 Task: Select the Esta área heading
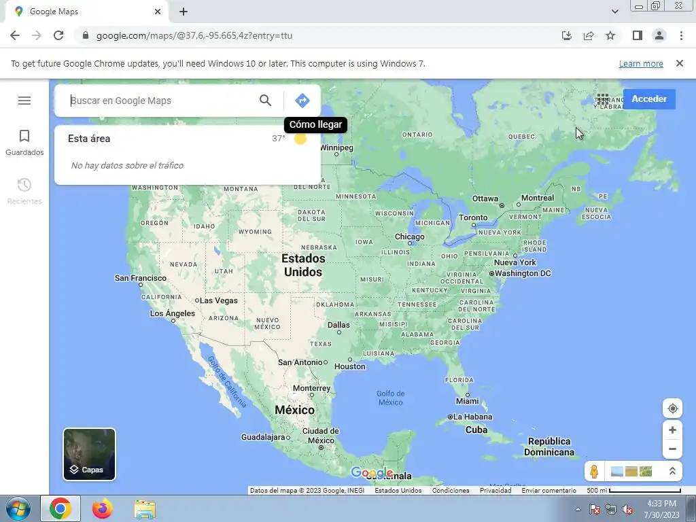tap(89, 139)
